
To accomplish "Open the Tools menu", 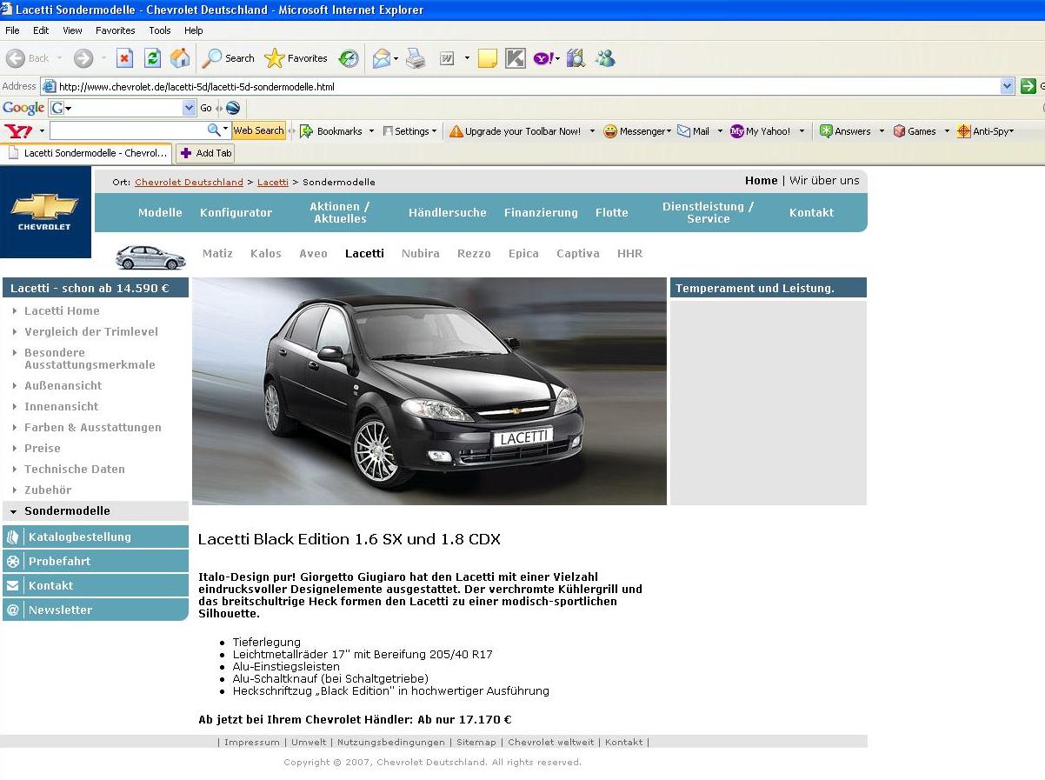I will [160, 30].
